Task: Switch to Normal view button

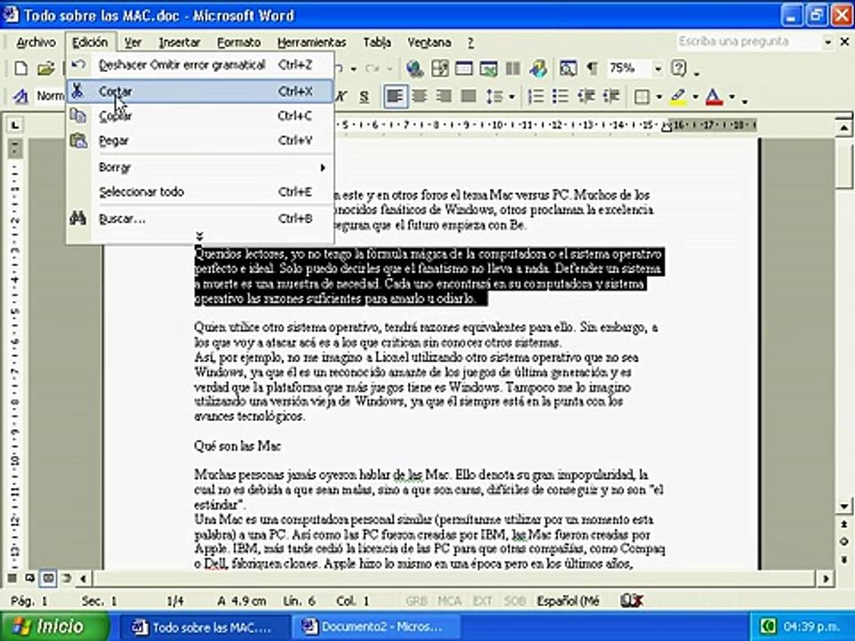Action: pos(12,578)
